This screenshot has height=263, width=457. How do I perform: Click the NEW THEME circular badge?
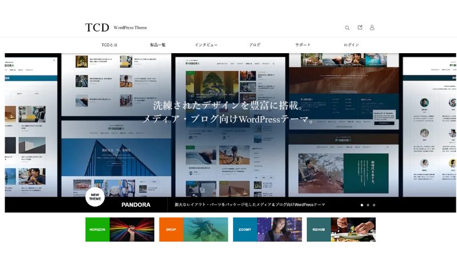point(95,197)
